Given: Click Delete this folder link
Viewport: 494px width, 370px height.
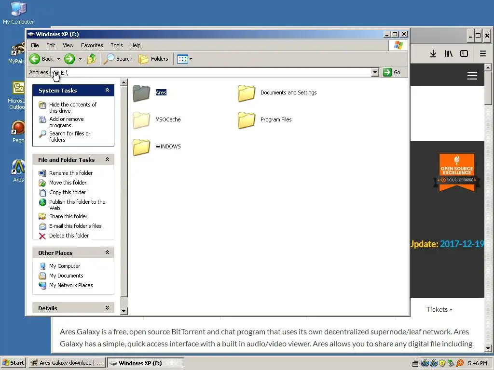Looking at the screenshot, I should click(69, 236).
